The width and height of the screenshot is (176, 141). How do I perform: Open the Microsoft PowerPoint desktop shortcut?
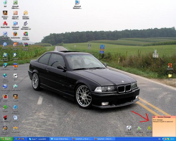click(x=15, y=13)
